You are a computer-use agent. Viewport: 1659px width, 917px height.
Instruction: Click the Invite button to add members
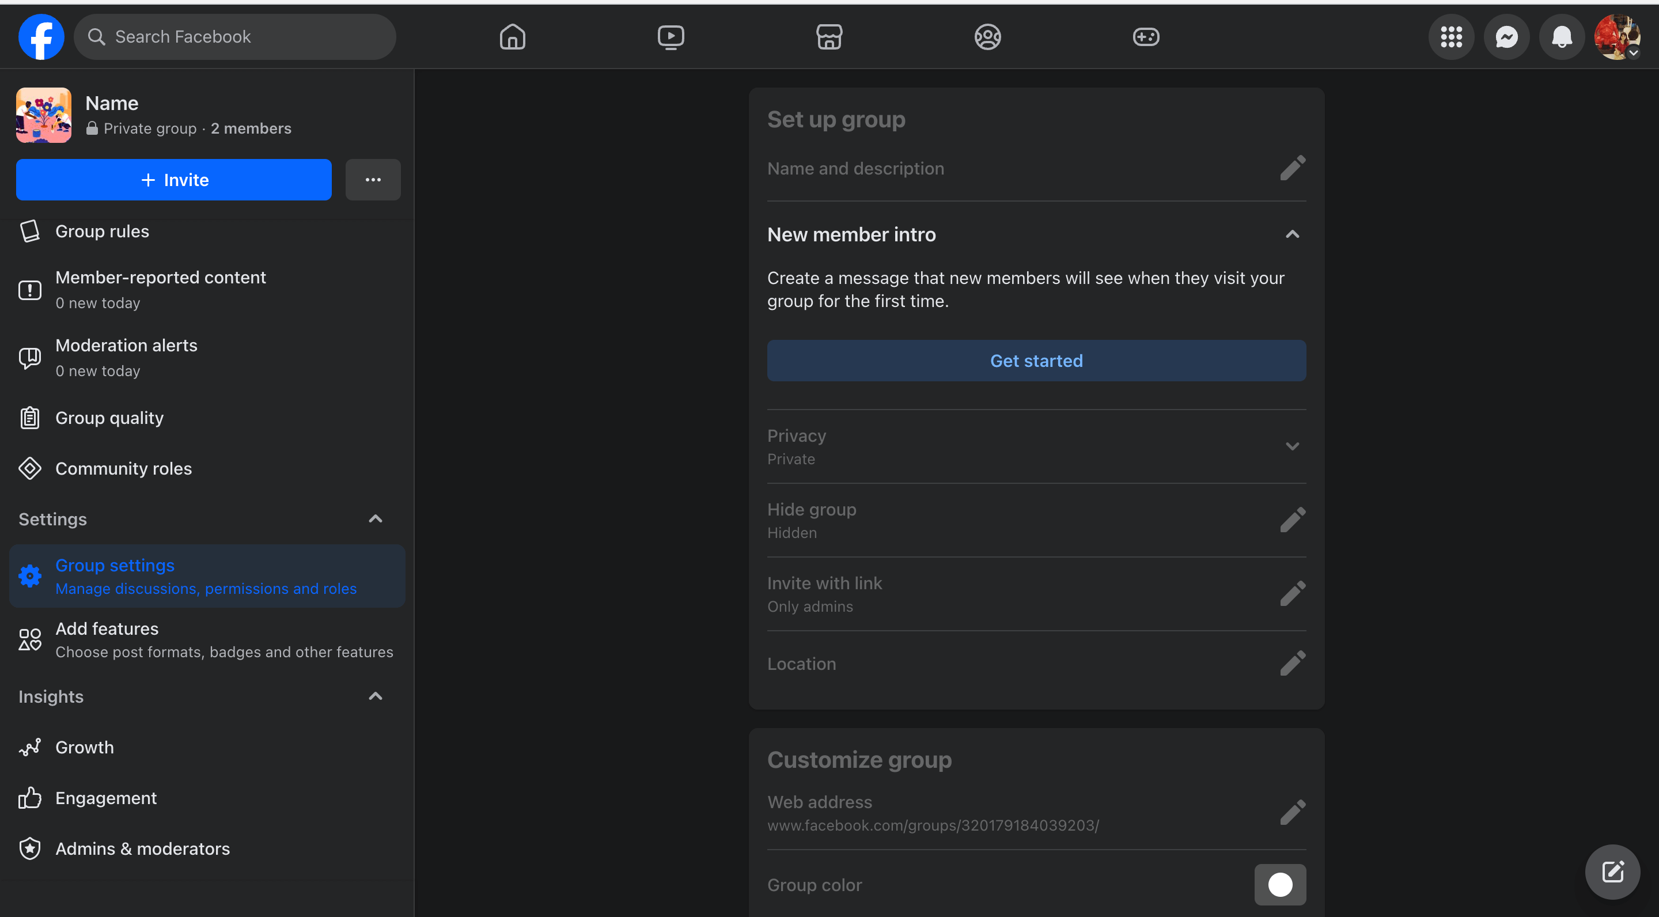tap(174, 179)
